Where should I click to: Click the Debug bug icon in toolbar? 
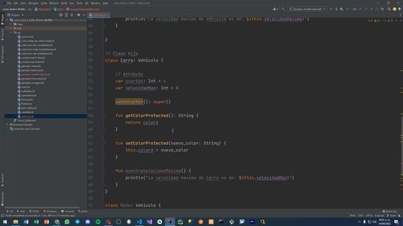(336, 9)
